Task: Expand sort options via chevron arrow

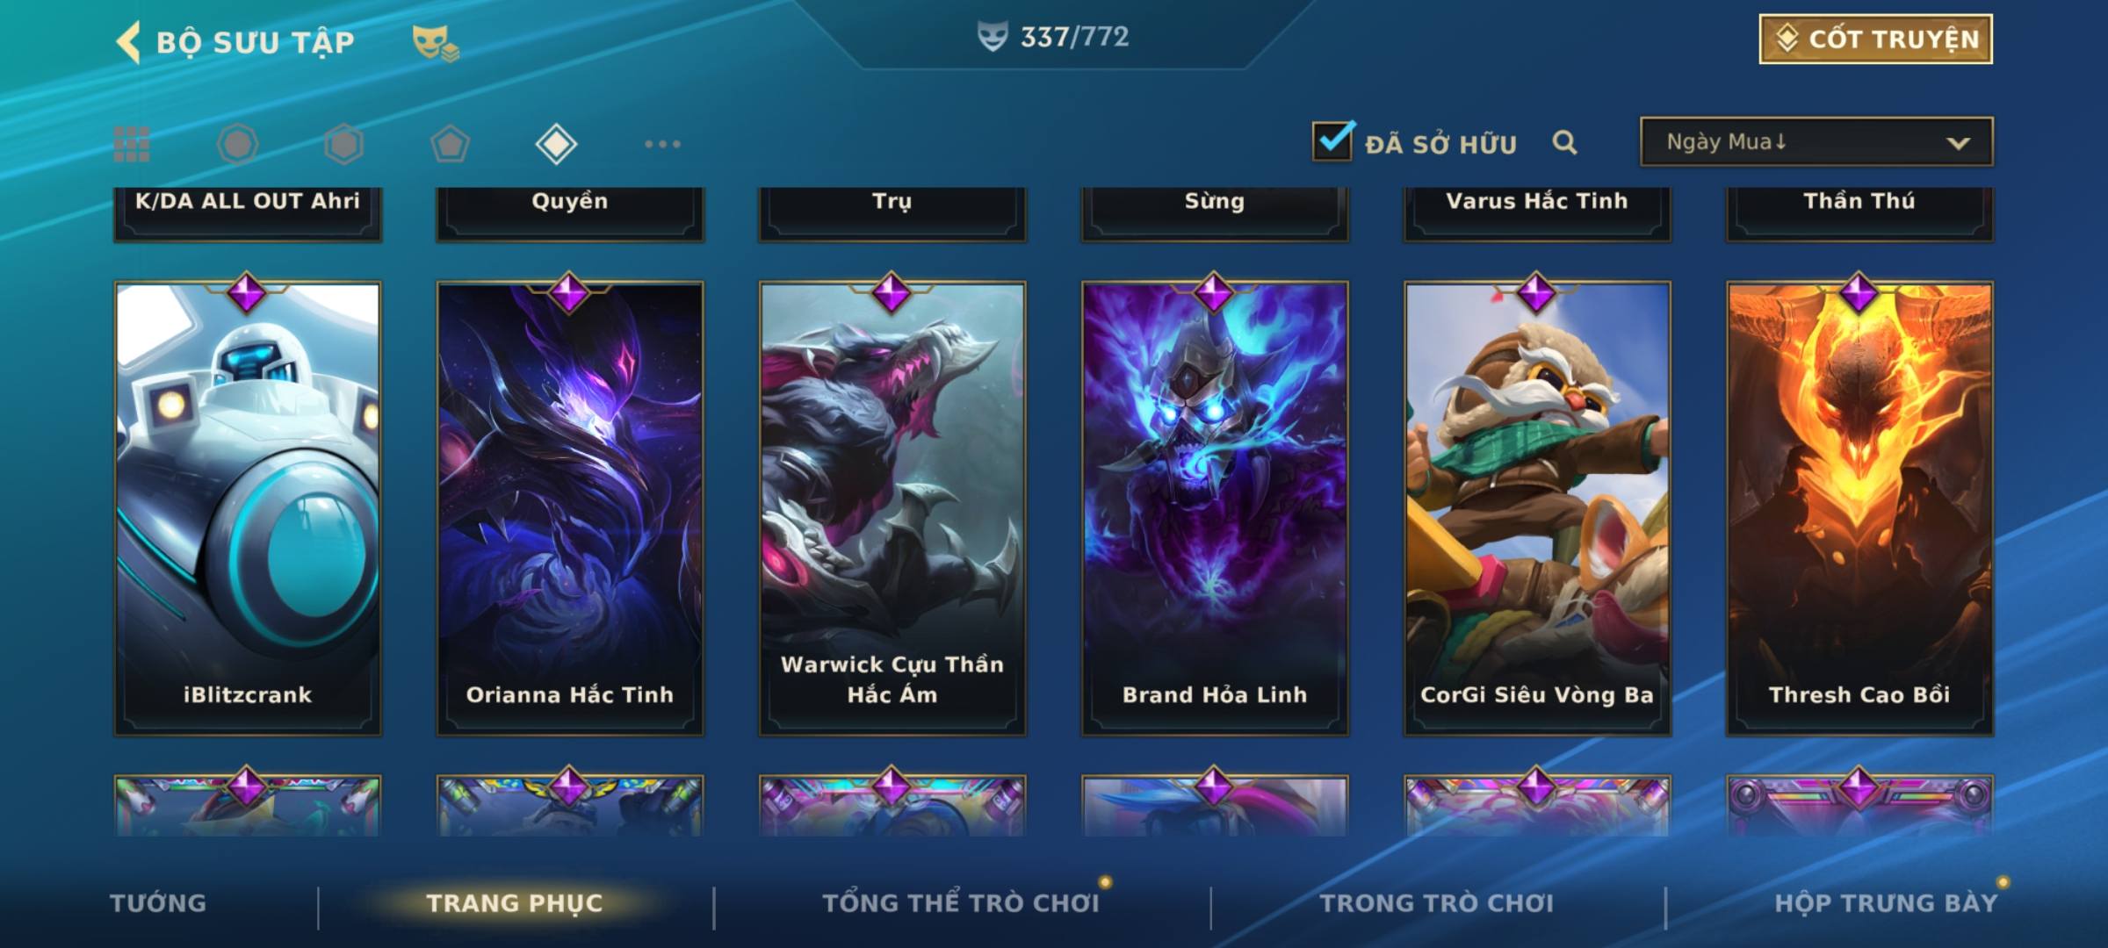Action: click(x=1958, y=143)
